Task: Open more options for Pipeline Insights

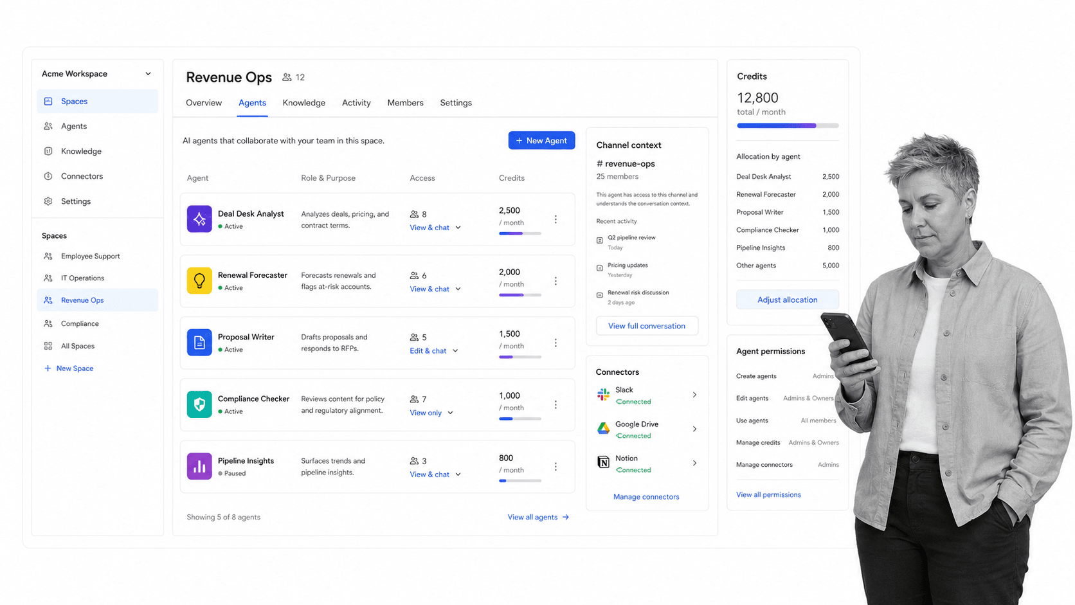Action: click(556, 466)
